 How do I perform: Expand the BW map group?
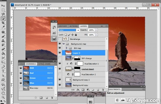pos(67,48)
